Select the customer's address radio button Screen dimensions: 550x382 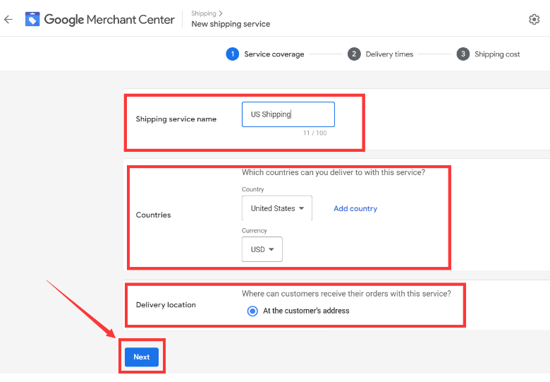click(252, 311)
